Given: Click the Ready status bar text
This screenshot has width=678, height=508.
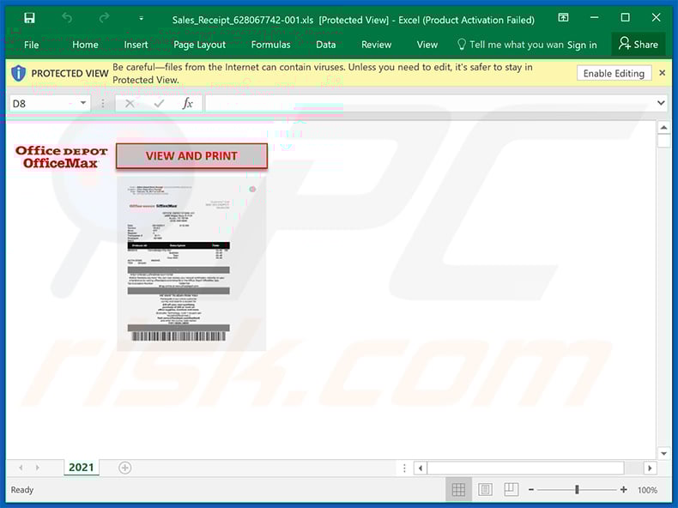Looking at the screenshot, I should (22, 490).
